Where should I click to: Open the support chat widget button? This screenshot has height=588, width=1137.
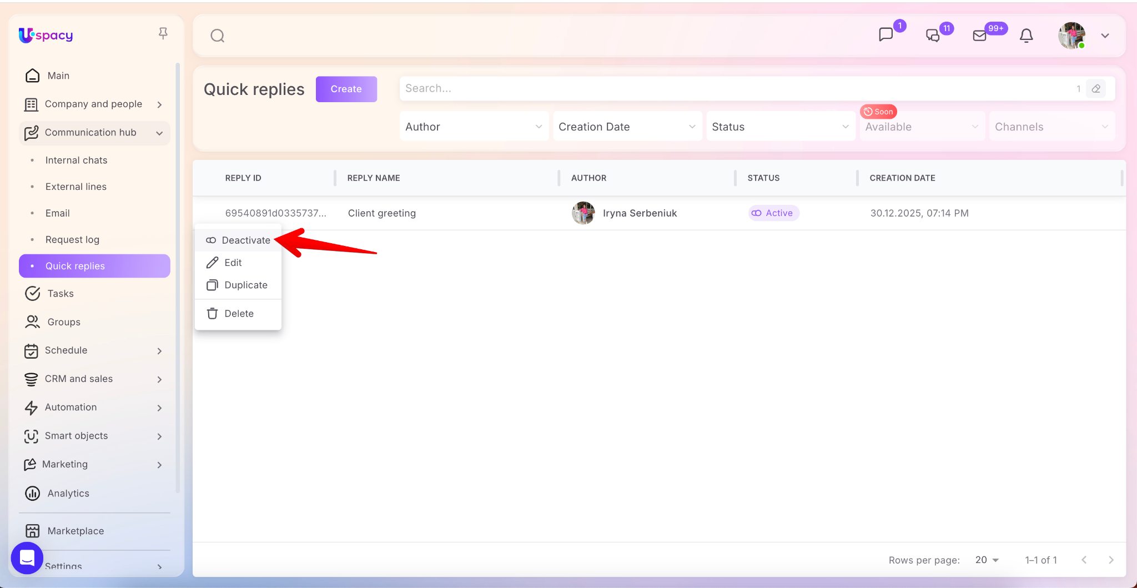(x=27, y=557)
